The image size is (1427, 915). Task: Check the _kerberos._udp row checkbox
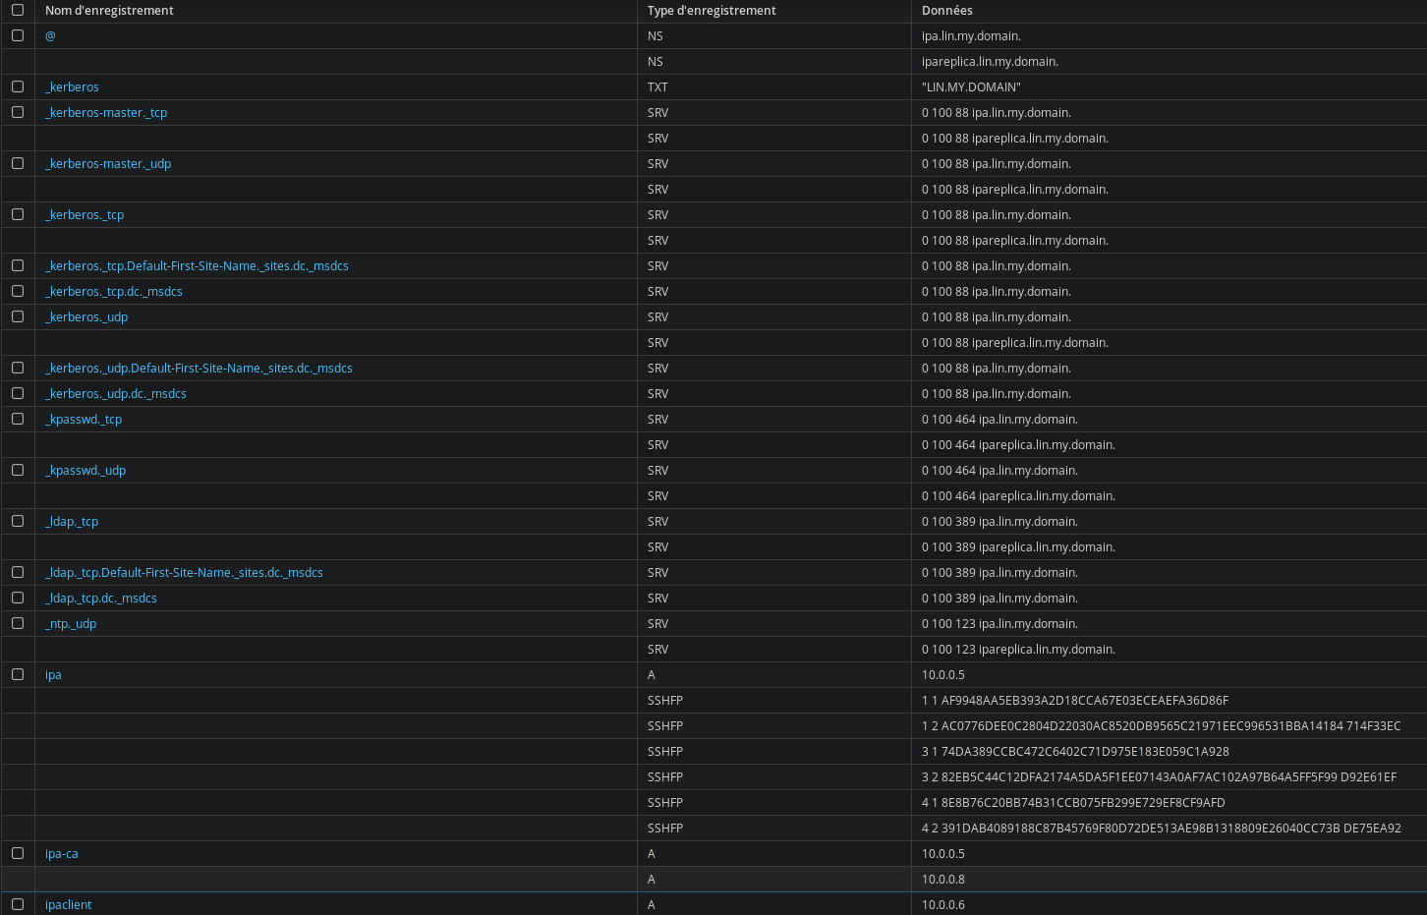[18, 316]
